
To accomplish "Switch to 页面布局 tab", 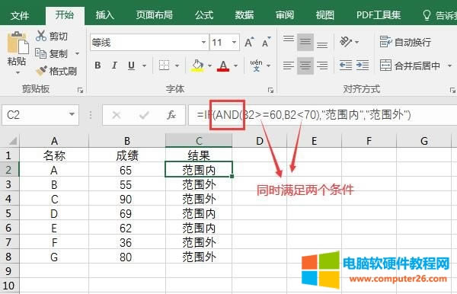I will (x=154, y=15).
